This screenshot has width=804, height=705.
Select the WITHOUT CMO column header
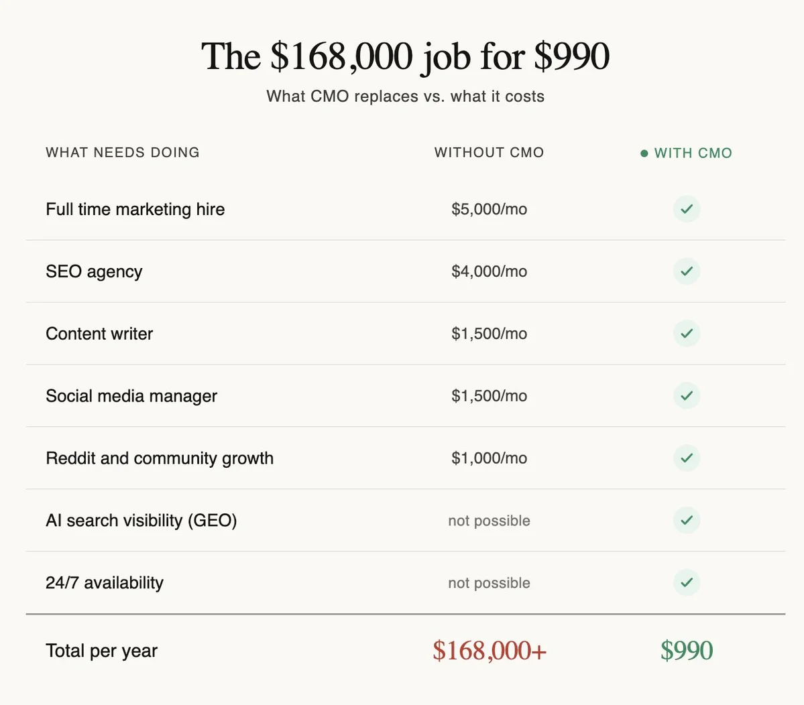pyautogui.click(x=489, y=153)
